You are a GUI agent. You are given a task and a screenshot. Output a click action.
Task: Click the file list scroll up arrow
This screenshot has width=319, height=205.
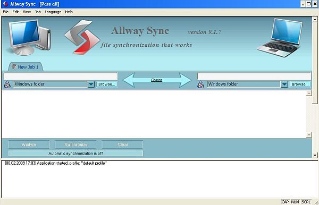point(309,93)
